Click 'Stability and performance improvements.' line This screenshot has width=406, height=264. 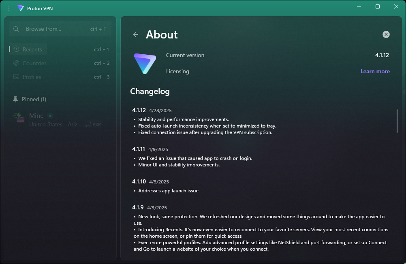[184, 119]
